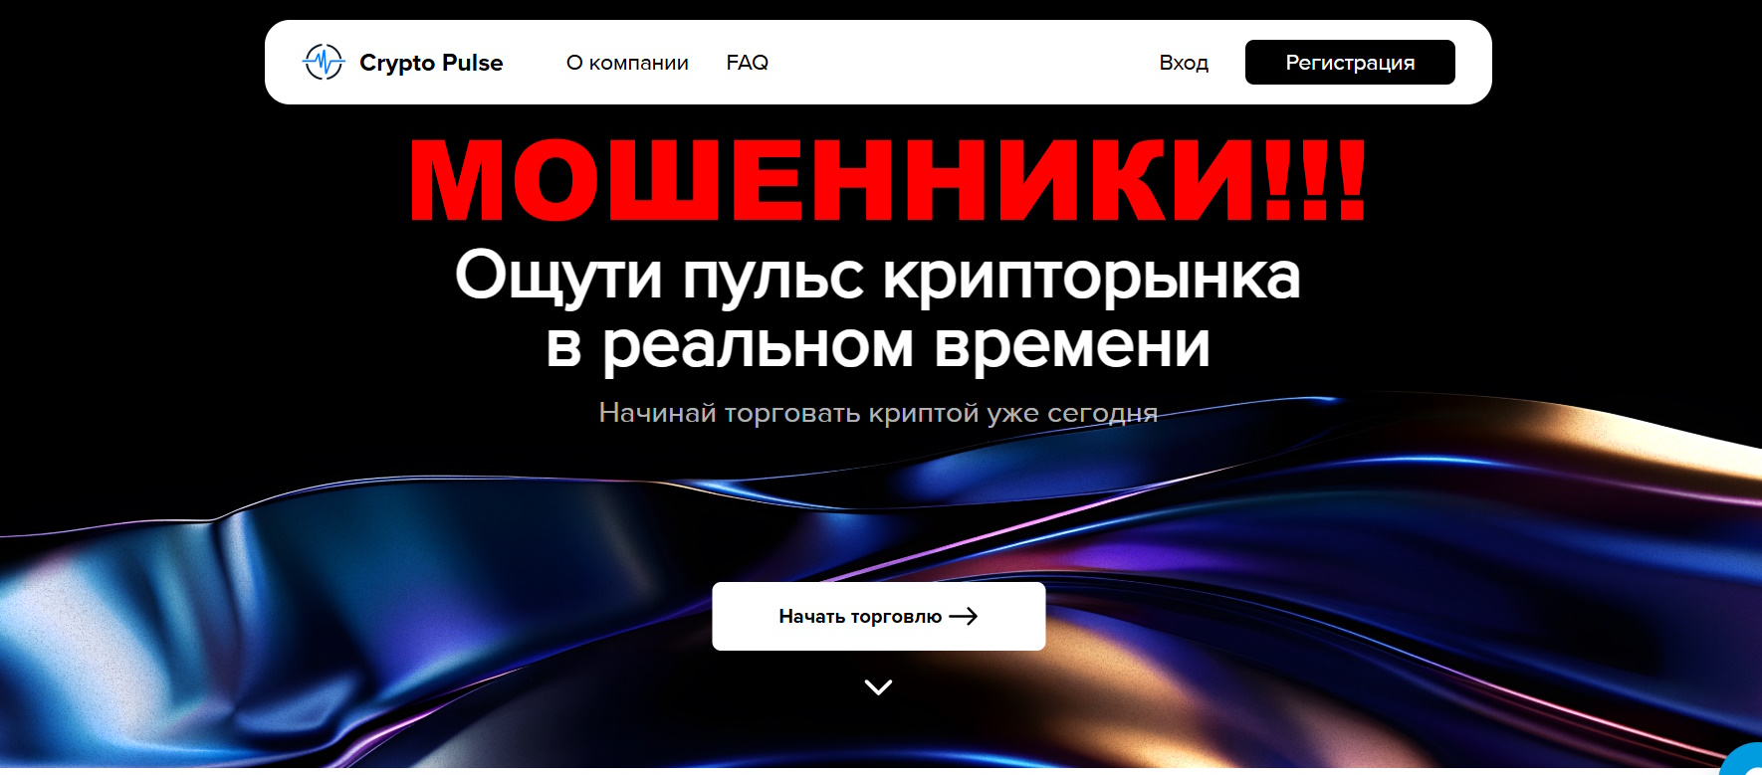The image size is (1762, 775).
Task: Click the Вход login link
Action: pos(1184,63)
